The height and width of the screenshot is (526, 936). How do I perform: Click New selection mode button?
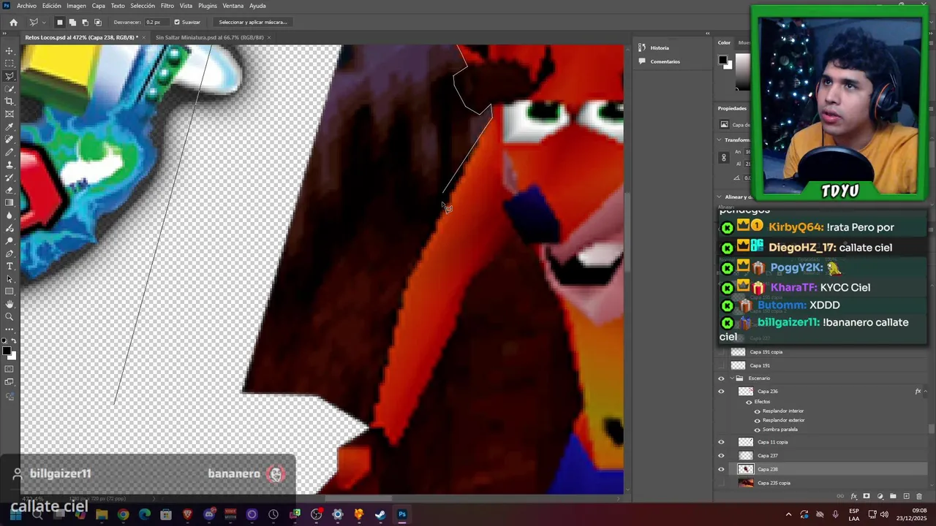[60, 22]
